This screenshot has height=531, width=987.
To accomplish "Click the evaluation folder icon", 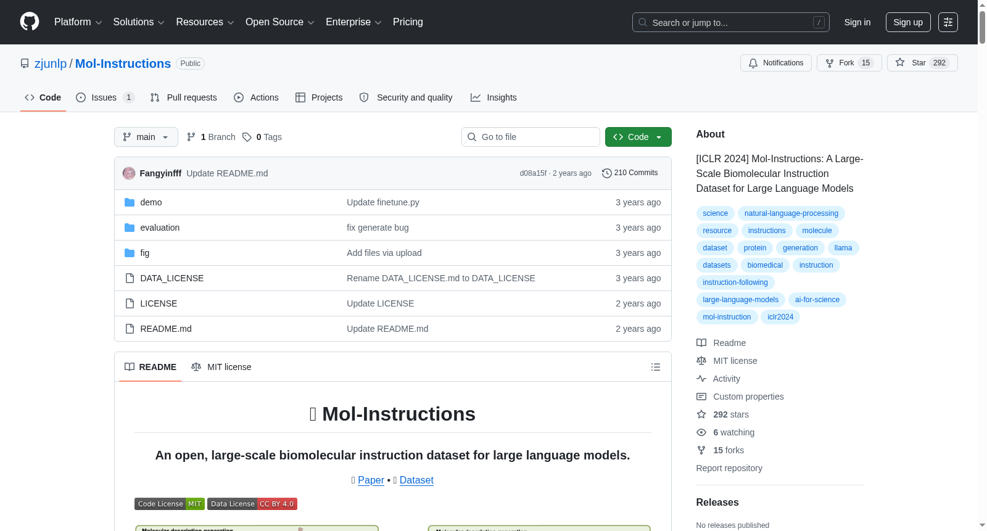I will [x=130, y=228].
